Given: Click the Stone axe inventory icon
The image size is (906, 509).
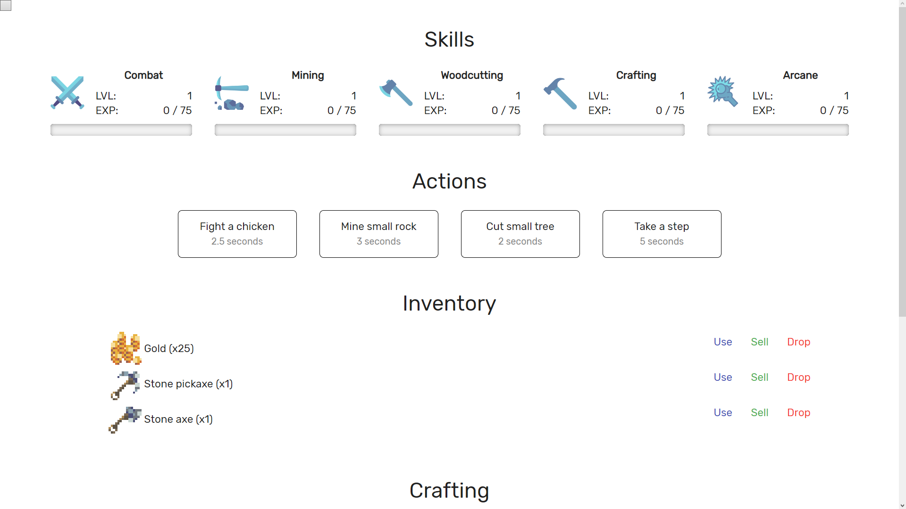Looking at the screenshot, I should pyautogui.click(x=125, y=419).
